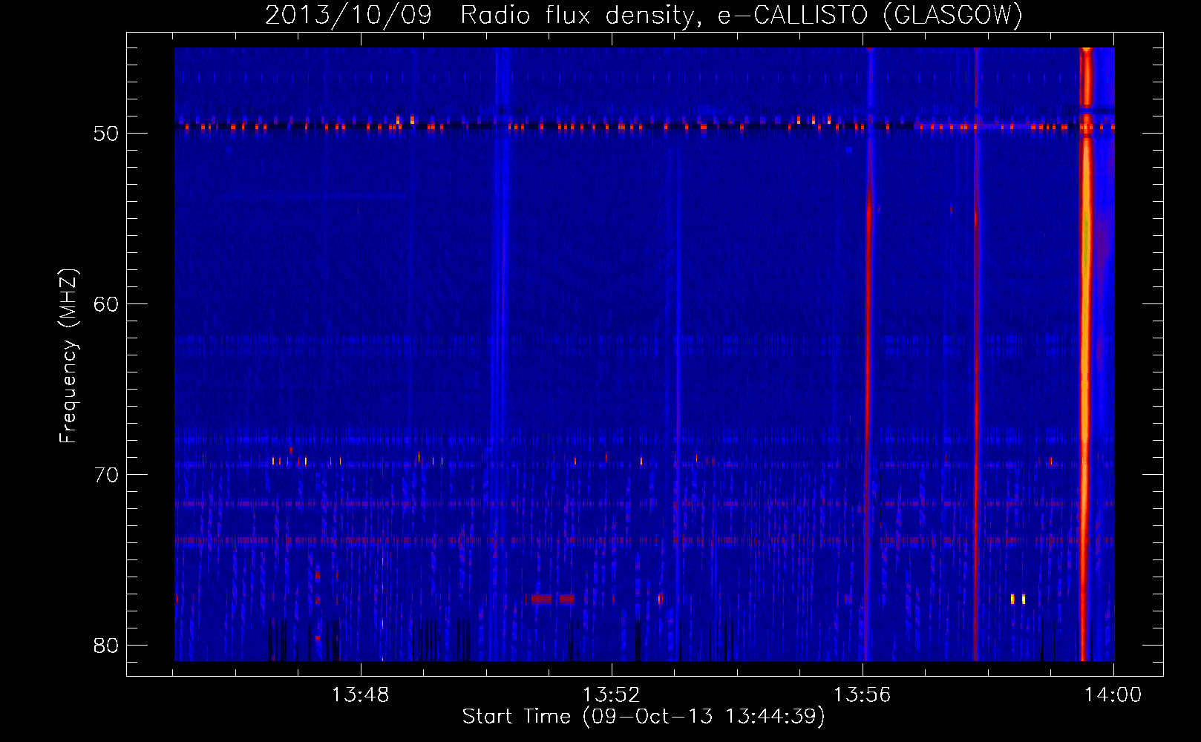Click the '13:48' time tick label
The image size is (1201, 742).
(x=360, y=695)
